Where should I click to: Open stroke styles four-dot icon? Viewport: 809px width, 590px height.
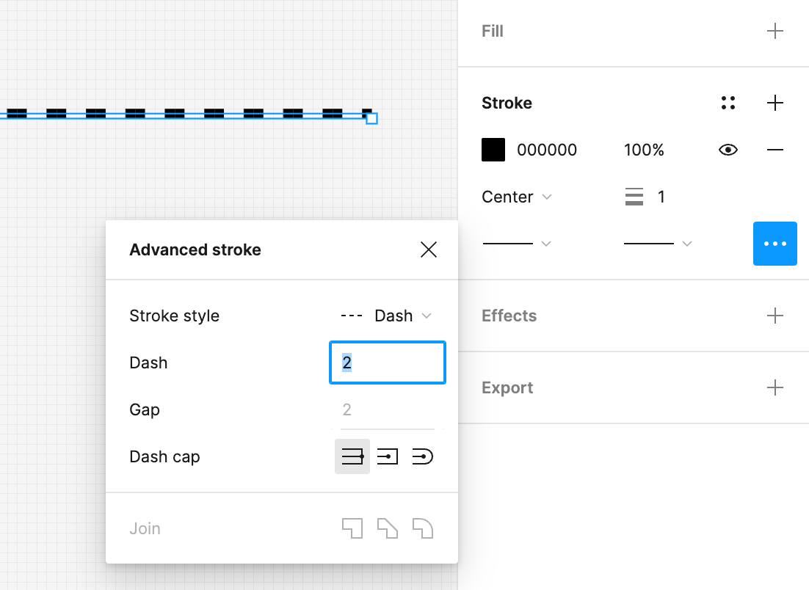click(728, 103)
